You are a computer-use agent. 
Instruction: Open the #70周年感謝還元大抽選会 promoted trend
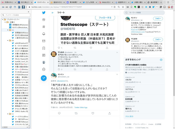(x=144, y=68)
